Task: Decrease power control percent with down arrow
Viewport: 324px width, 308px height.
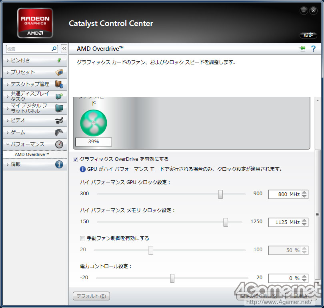Action: pyautogui.click(x=304, y=280)
